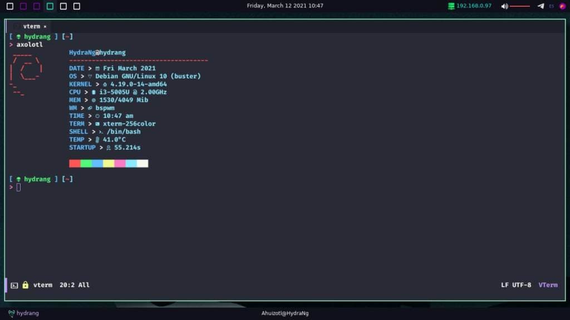The height and width of the screenshot is (320, 570).
Task: Adjust the red volume slider bar
Action: click(520, 6)
